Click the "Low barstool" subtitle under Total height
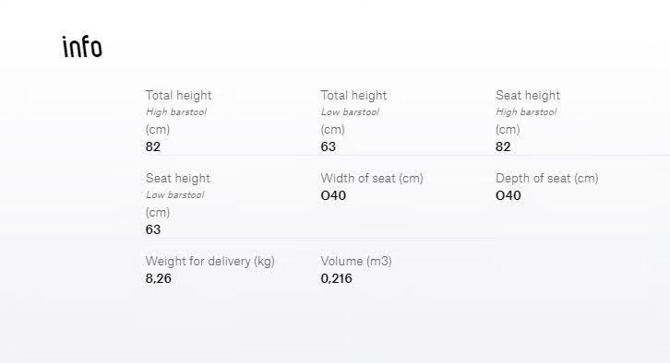This screenshot has width=670, height=363. pos(350,112)
